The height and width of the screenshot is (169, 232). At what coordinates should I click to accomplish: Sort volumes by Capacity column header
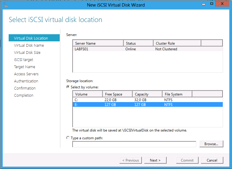(x=148, y=94)
